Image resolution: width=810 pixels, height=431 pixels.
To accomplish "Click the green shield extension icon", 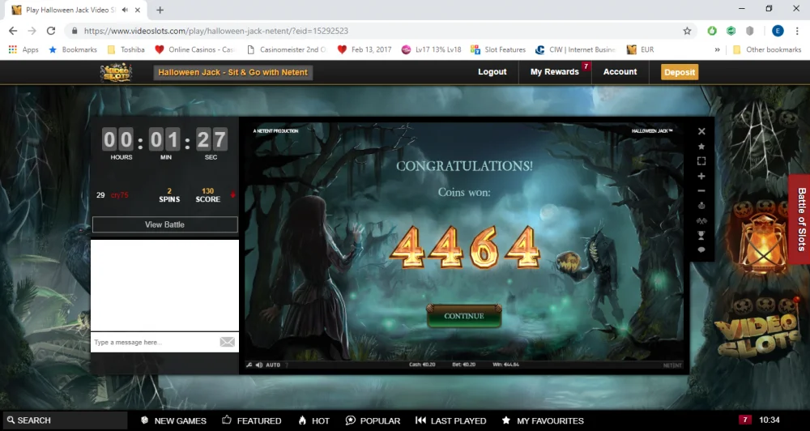I will tap(731, 31).
